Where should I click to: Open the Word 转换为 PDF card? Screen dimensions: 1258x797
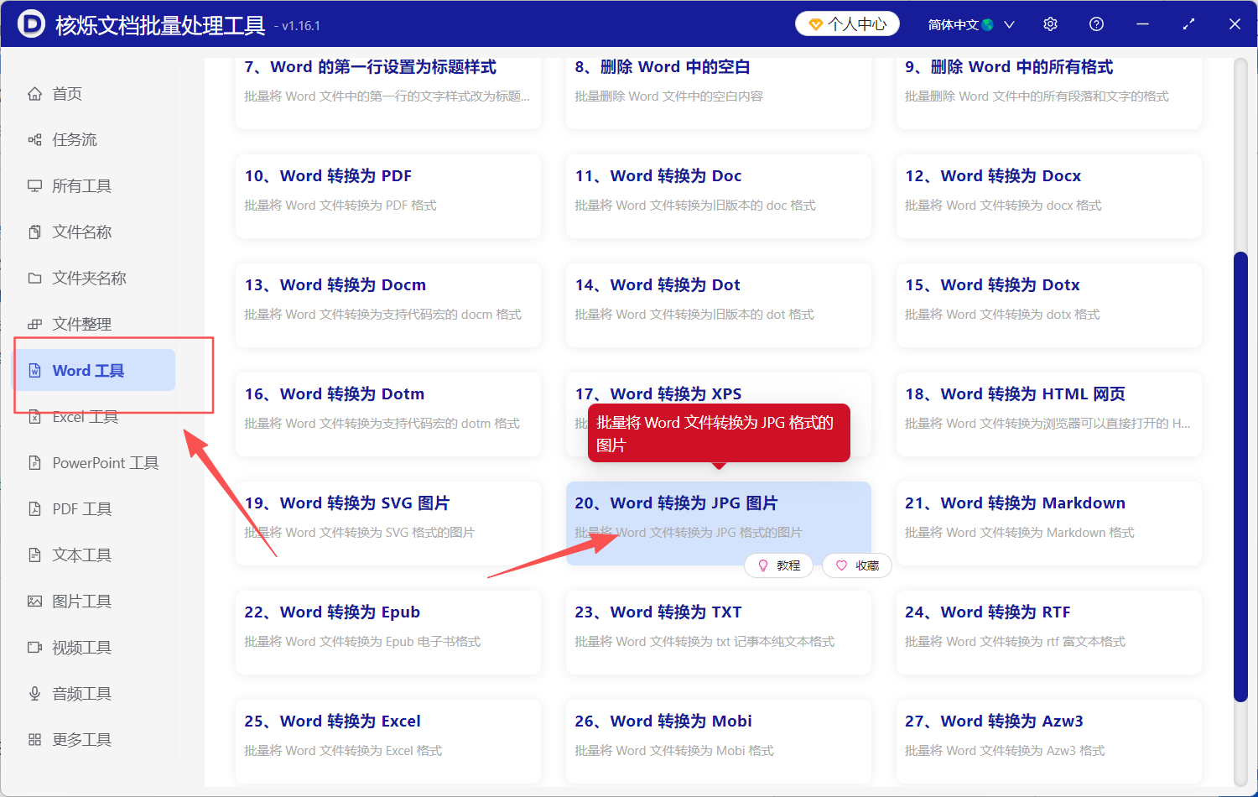[x=387, y=195]
